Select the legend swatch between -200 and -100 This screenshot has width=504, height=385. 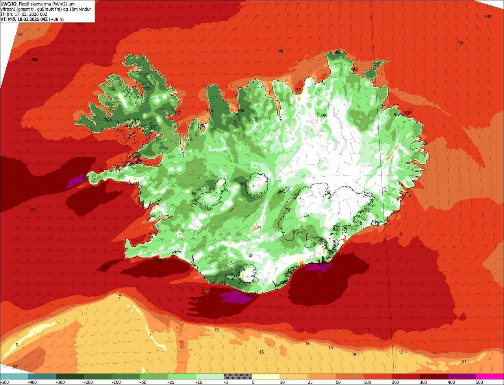click(x=98, y=376)
